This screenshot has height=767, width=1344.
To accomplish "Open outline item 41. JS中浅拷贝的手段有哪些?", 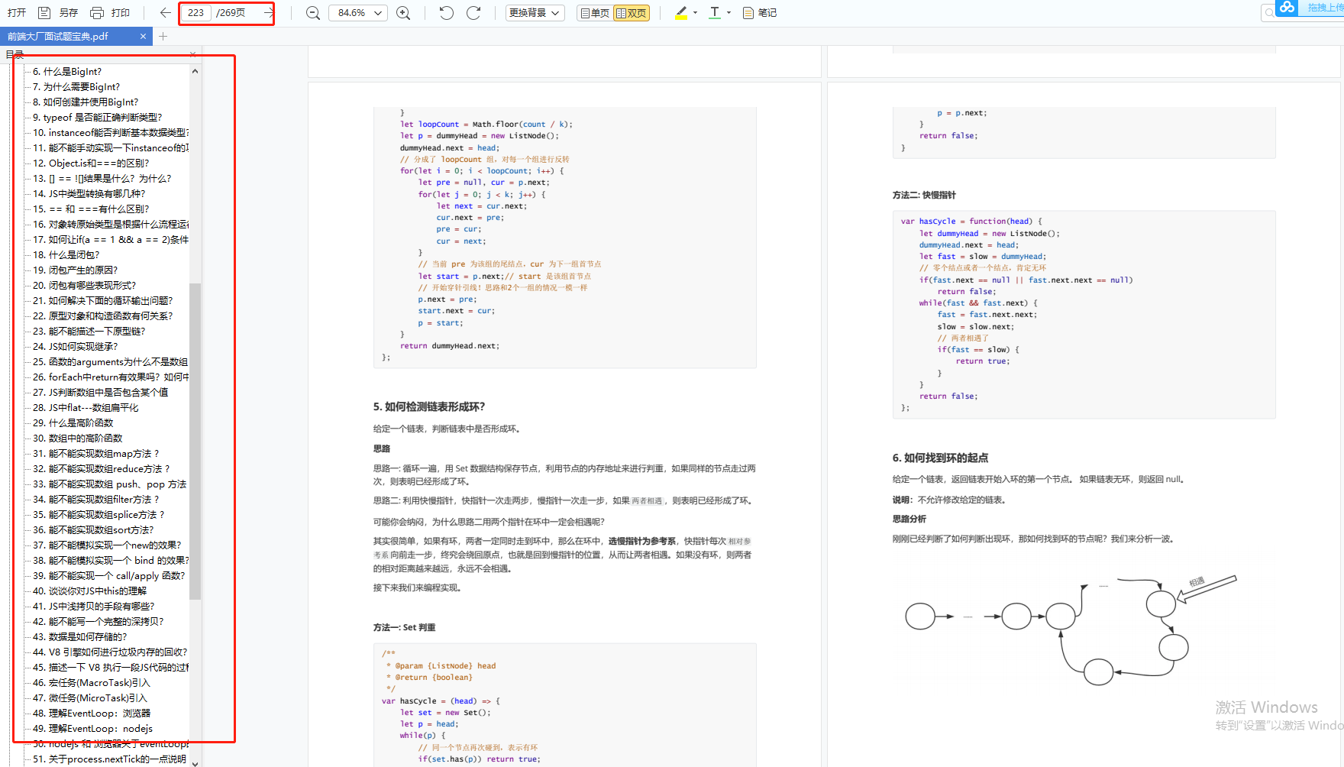I will (x=94, y=606).
